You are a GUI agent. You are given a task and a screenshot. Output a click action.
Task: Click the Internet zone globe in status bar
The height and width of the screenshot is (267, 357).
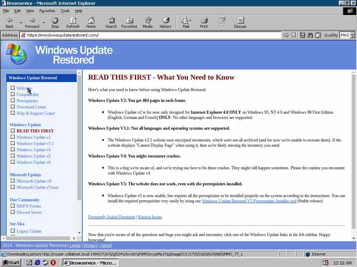308,254
